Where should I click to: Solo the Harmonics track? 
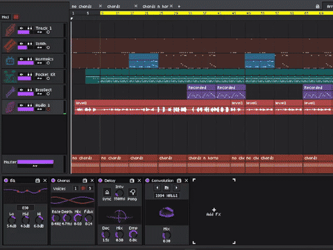pos(30,59)
